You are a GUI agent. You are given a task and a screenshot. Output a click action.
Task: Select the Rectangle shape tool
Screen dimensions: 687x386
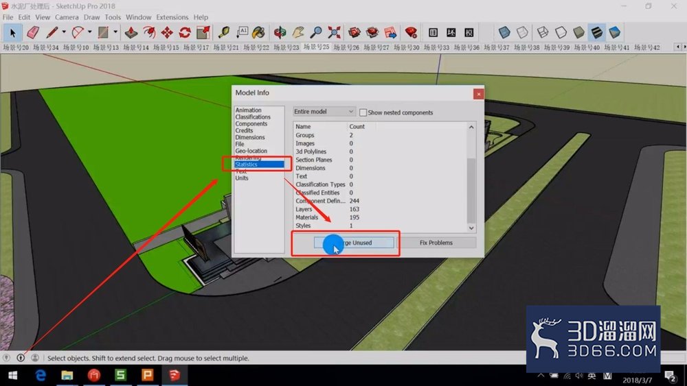pyautogui.click(x=103, y=32)
